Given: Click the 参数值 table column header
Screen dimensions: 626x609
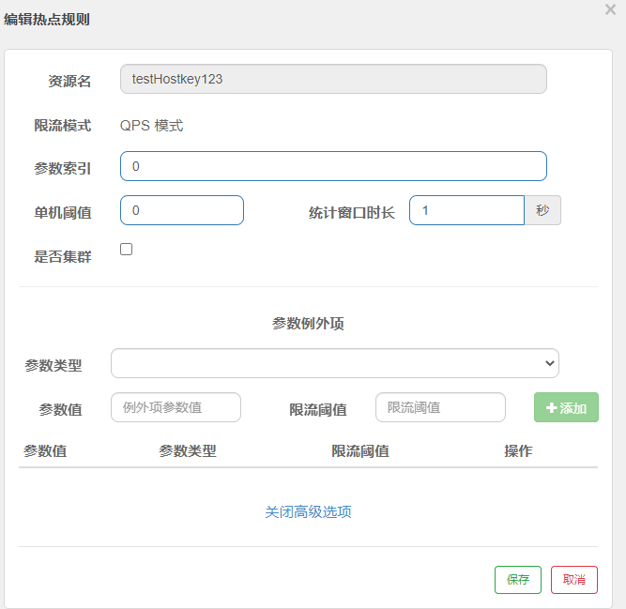Looking at the screenshot, I should [45, 451].
